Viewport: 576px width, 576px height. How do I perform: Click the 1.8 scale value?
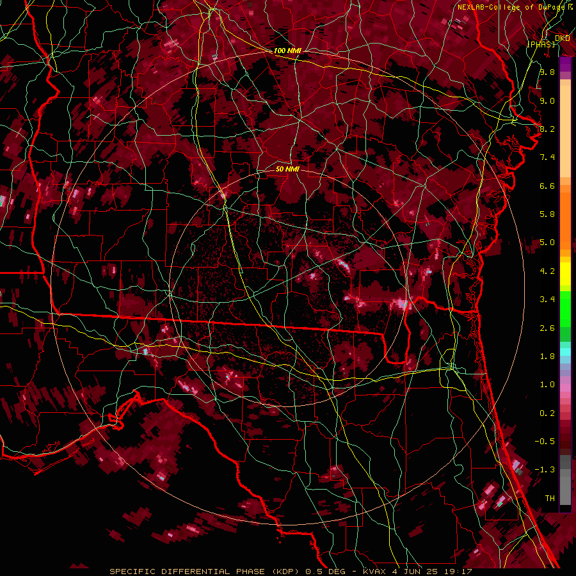click(x=547, y=356)
